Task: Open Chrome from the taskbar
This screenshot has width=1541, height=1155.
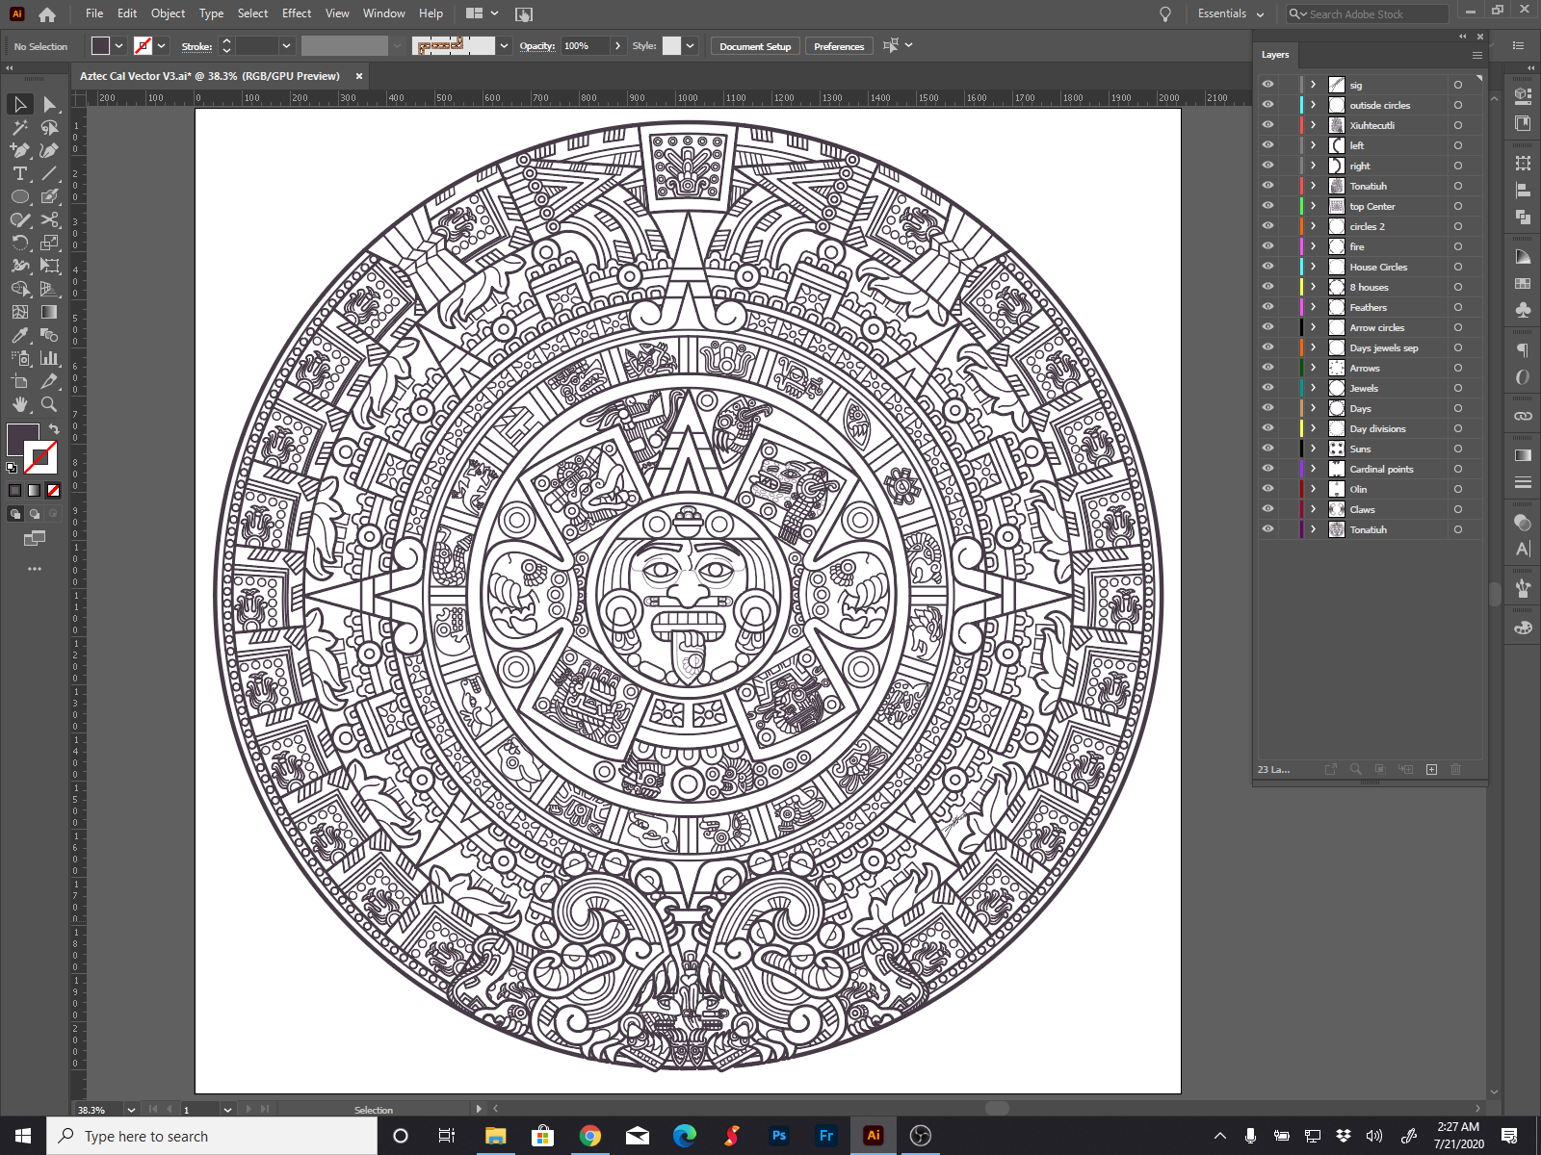Action: [590, 1136]
